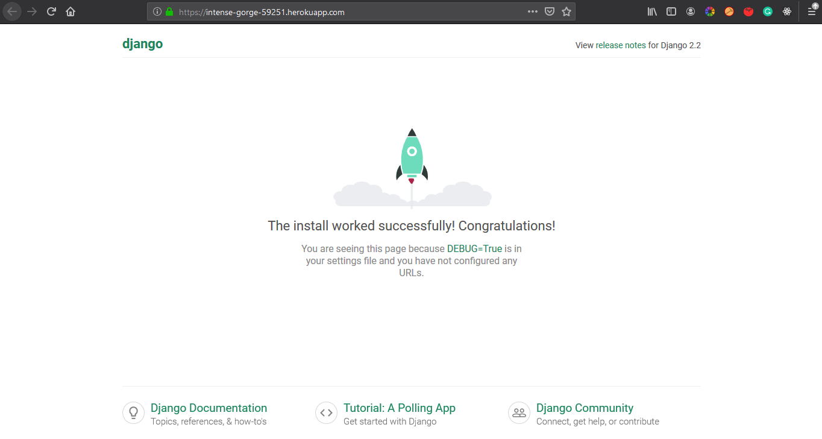Click the red tomato extension icon
The image size is (822, 439).
[748, 11]
